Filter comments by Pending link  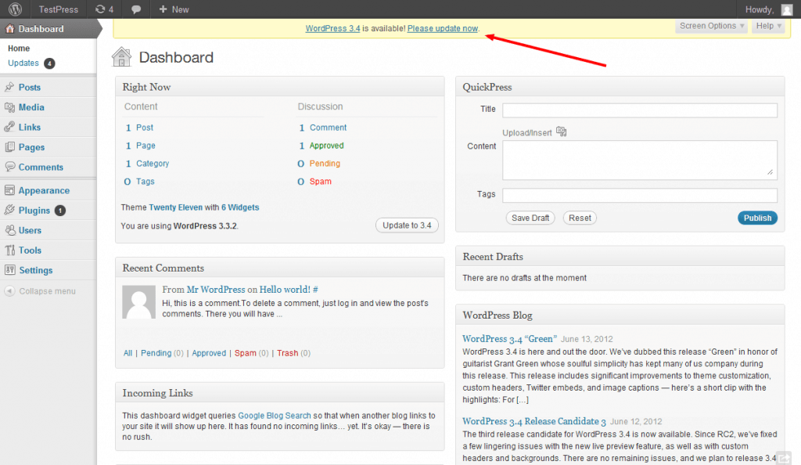[x=156, y=353]
